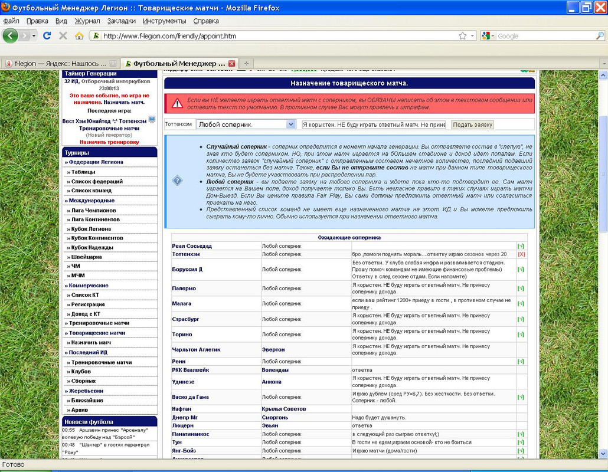Image resolution: width=608 pixels, height=472 pixels.
Task: Close the Футбольный Менеджер tab
Action: click(x=231, y=63)
